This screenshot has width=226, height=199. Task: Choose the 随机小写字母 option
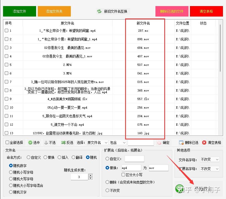11,172
